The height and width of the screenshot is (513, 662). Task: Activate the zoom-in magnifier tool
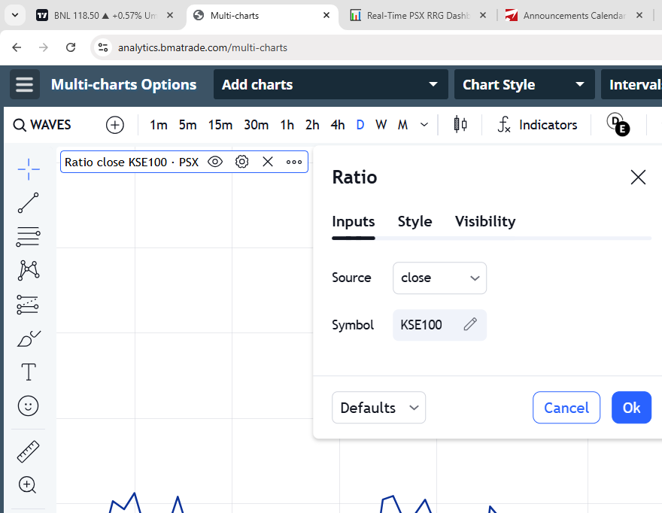pyautogui.click(x=28, y=484)
